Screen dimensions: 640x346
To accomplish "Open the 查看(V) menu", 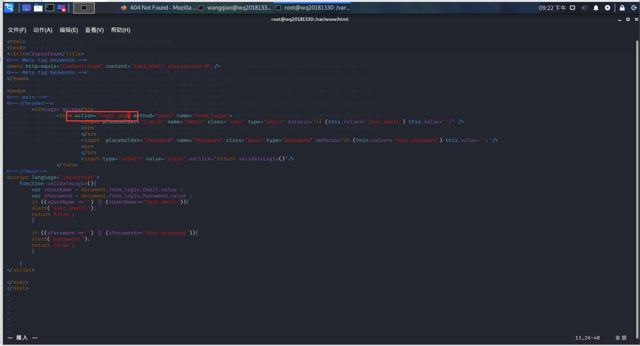I will [95, 30].
